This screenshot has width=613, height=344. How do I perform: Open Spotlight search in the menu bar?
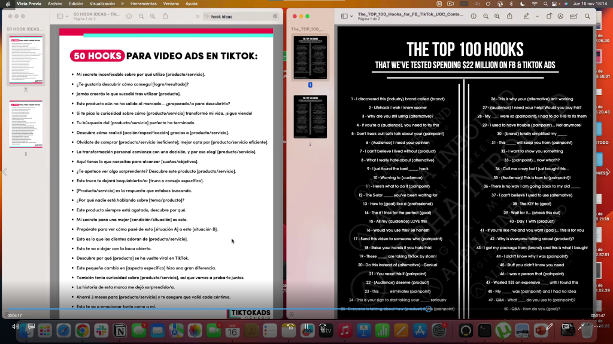[x=545, y=4]
